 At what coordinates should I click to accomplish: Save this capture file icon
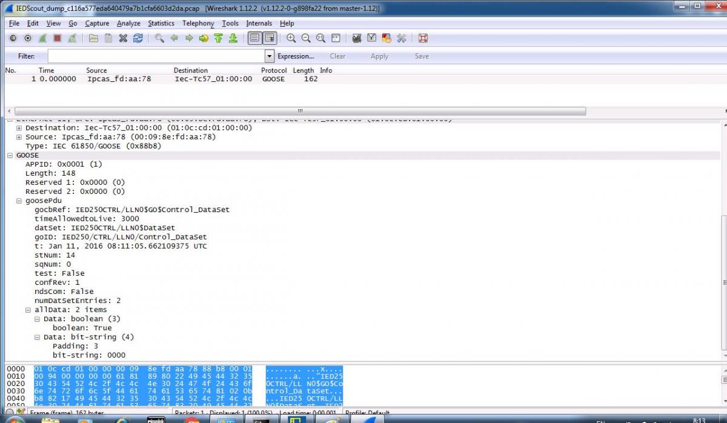click(108, 38)
